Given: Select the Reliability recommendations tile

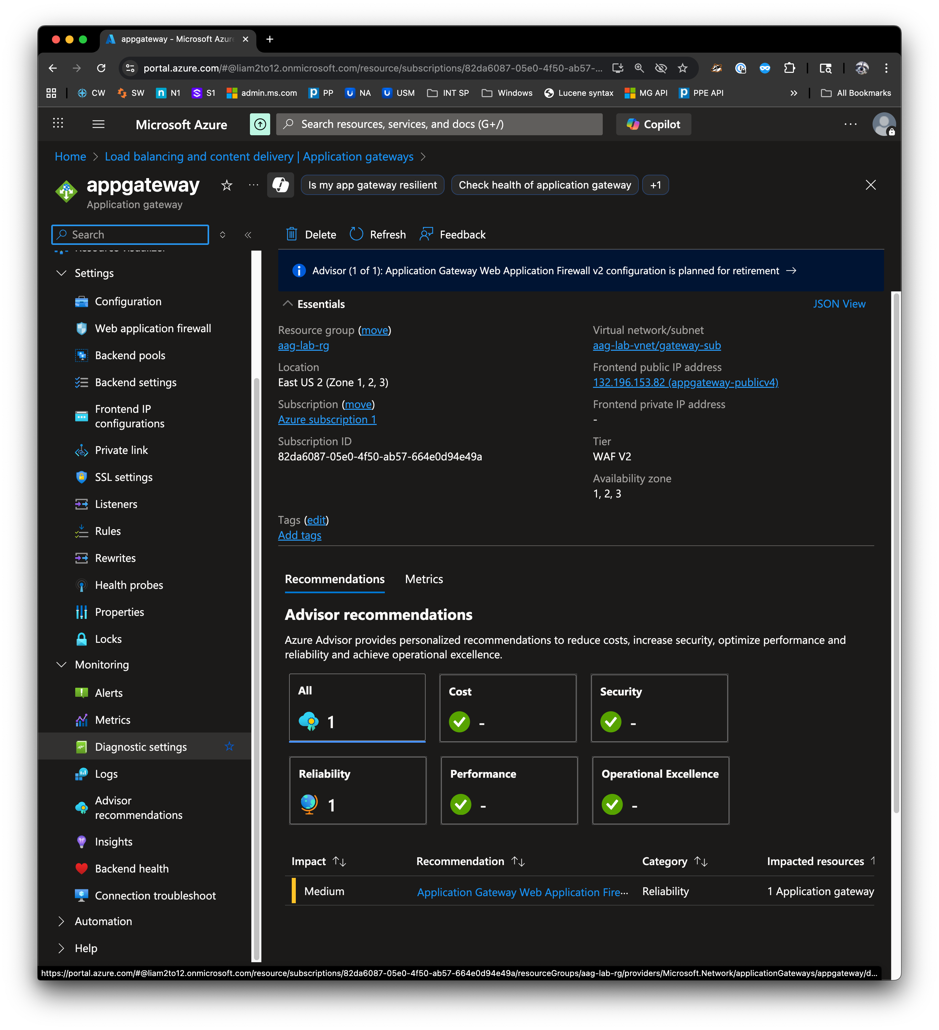Looking at the screenshot, I should click(358, 791).
